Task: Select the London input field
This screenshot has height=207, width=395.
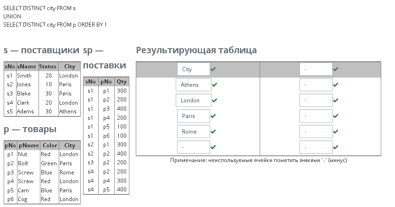Action: 194,101
